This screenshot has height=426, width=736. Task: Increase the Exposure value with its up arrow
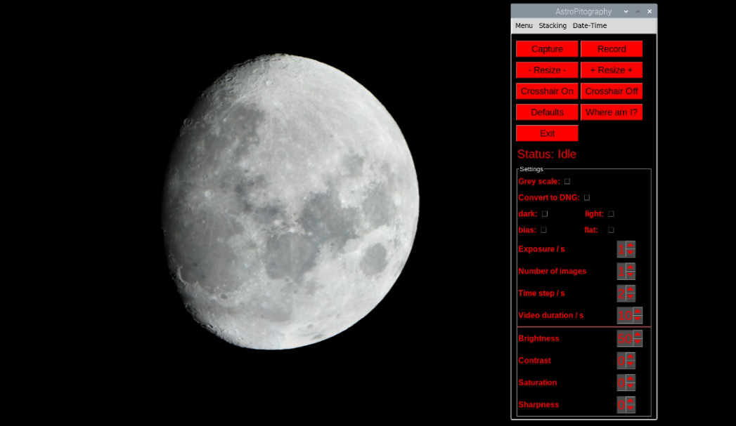[x=632, y=246]
